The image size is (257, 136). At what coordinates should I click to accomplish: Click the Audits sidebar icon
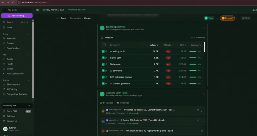tap(4, 59)
